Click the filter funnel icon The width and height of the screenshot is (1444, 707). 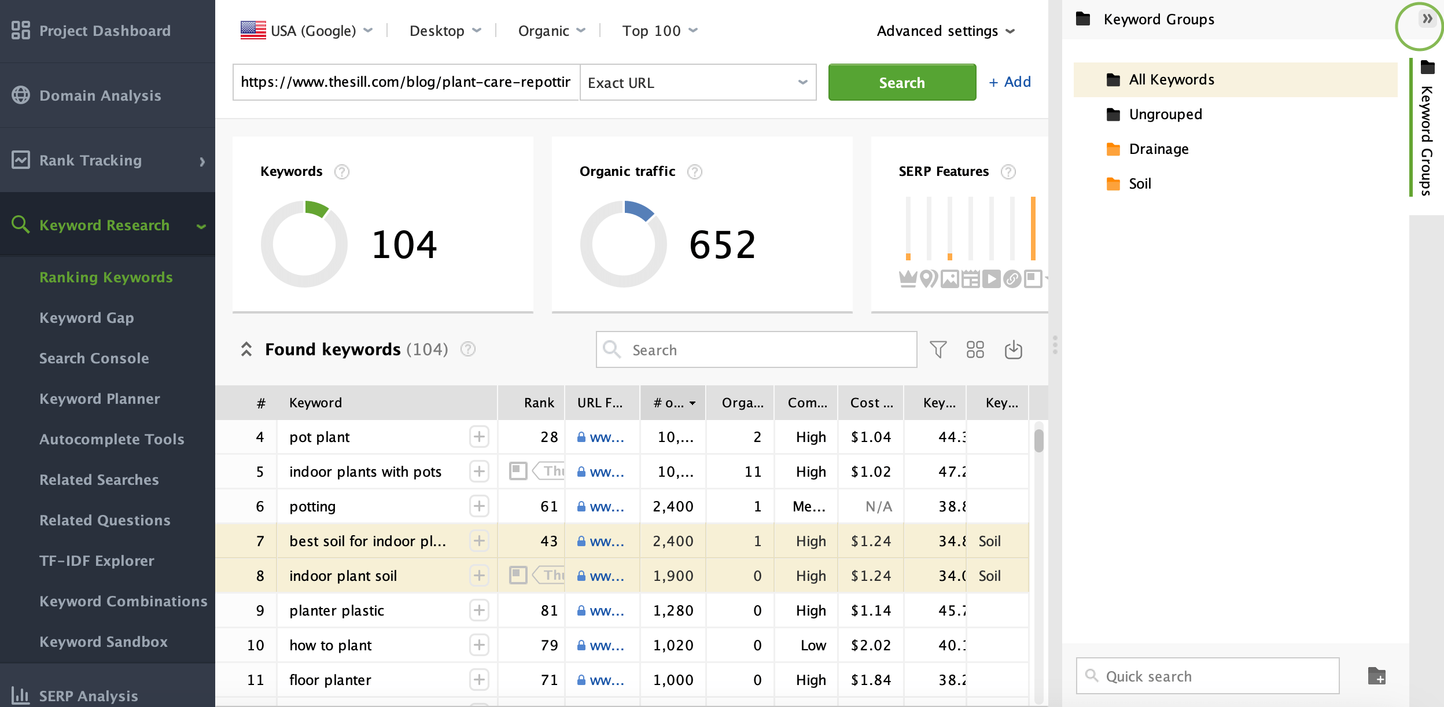click(x=938, y=349)
